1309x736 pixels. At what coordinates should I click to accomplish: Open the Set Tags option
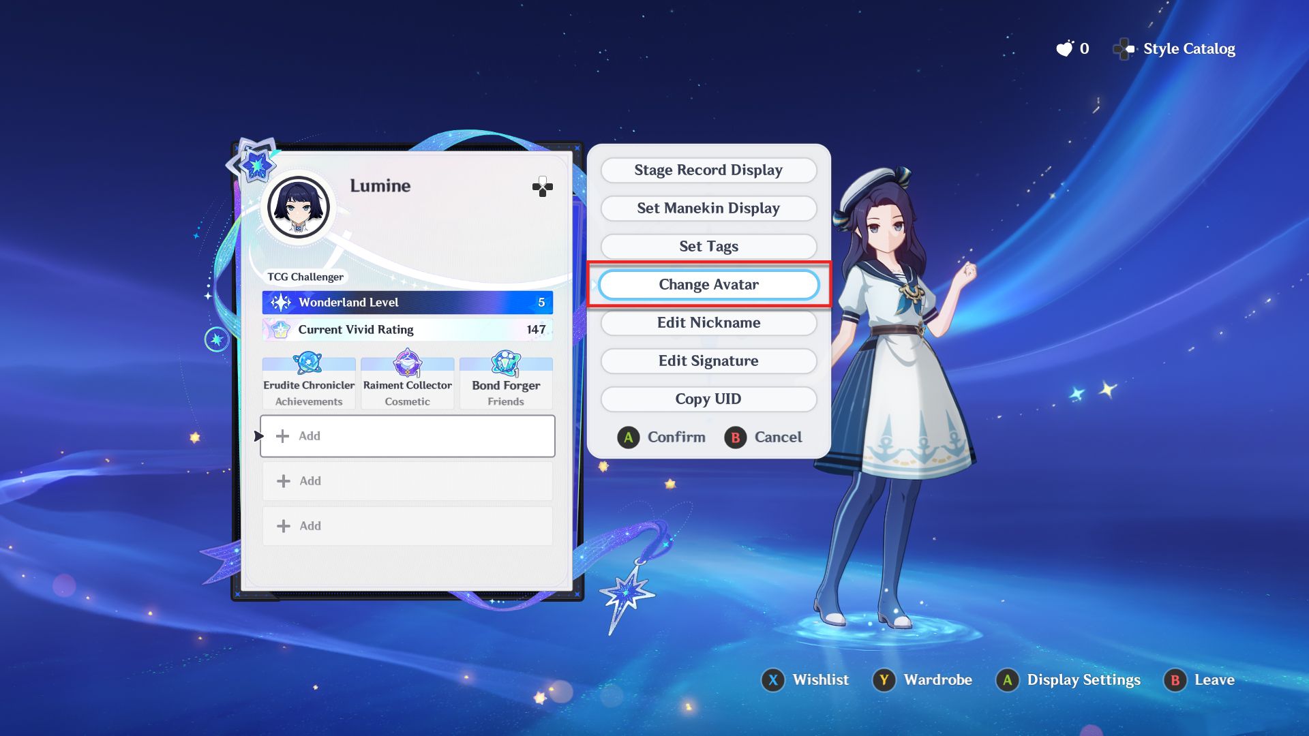[x=708, y=247]
